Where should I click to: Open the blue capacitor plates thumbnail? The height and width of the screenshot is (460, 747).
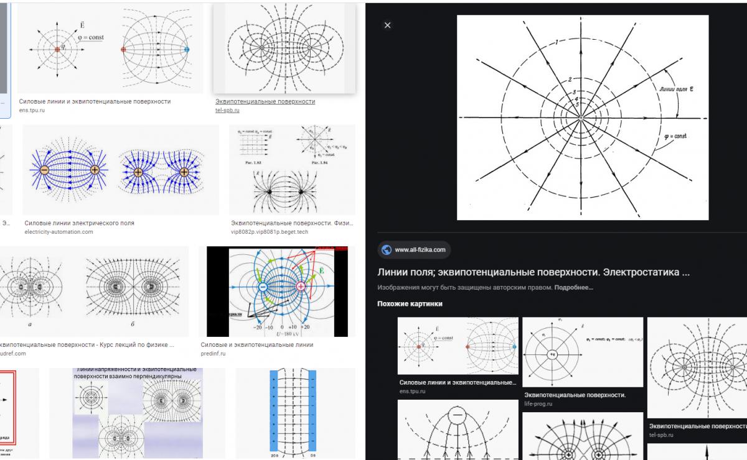click(293, 412)
